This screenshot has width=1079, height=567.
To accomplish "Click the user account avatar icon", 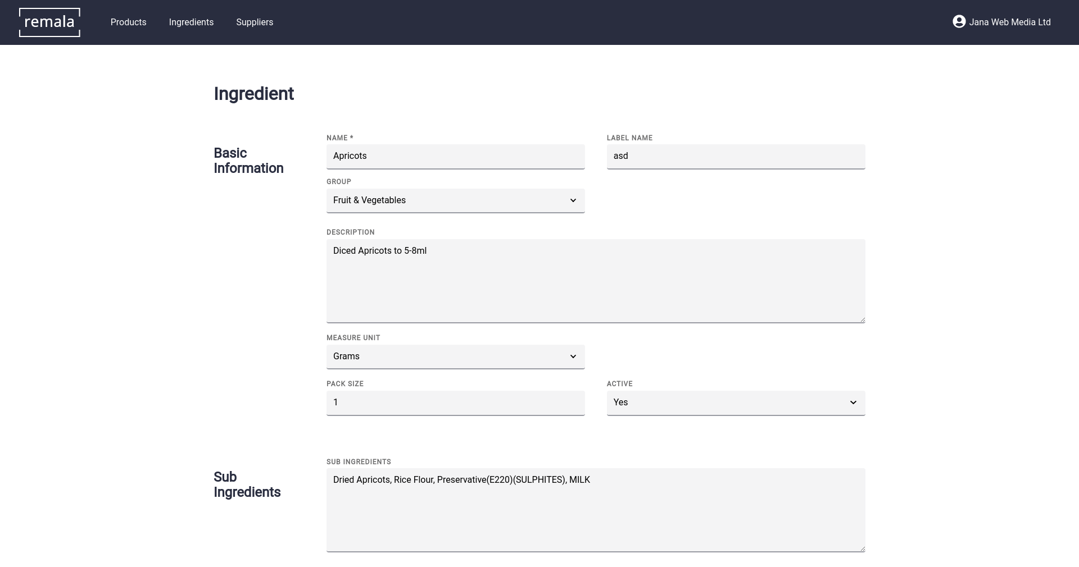I will tap(959, 22).
